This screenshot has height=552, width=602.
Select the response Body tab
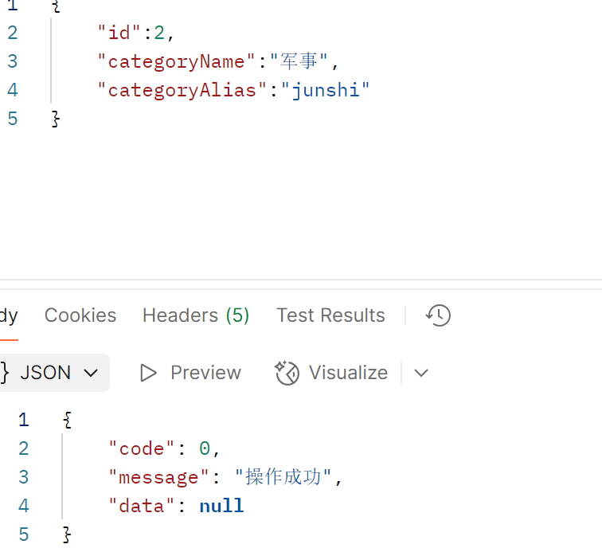click(9, 316)
